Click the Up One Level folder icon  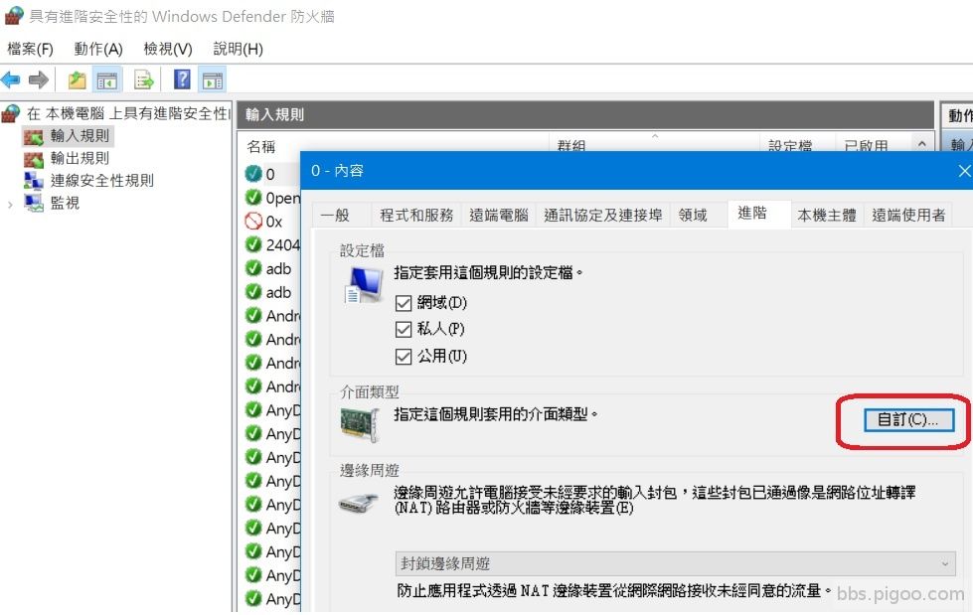pyautogui.click(x=77, y=80)
